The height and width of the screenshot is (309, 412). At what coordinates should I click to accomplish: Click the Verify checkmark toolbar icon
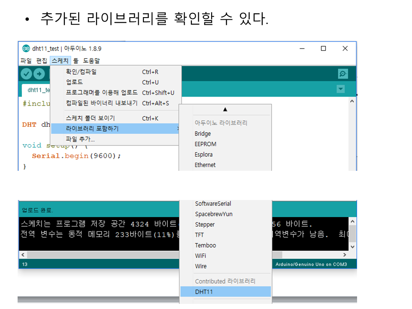pos(26,74)
